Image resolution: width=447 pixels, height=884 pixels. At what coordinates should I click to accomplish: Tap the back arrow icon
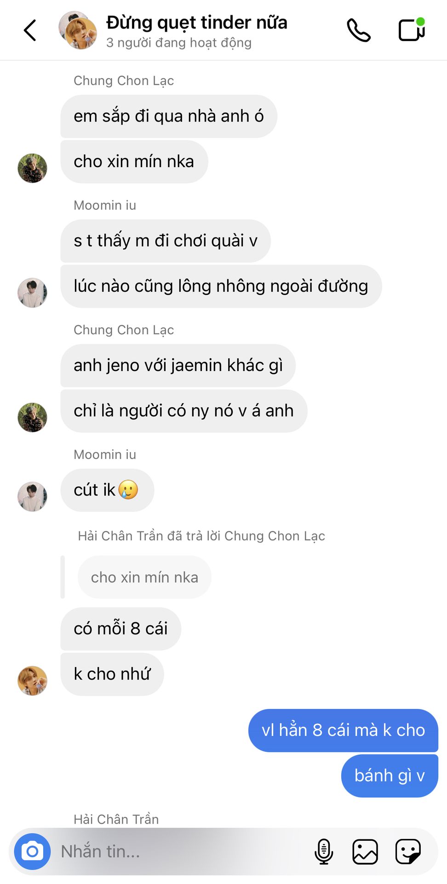click(x=30, y=30)
